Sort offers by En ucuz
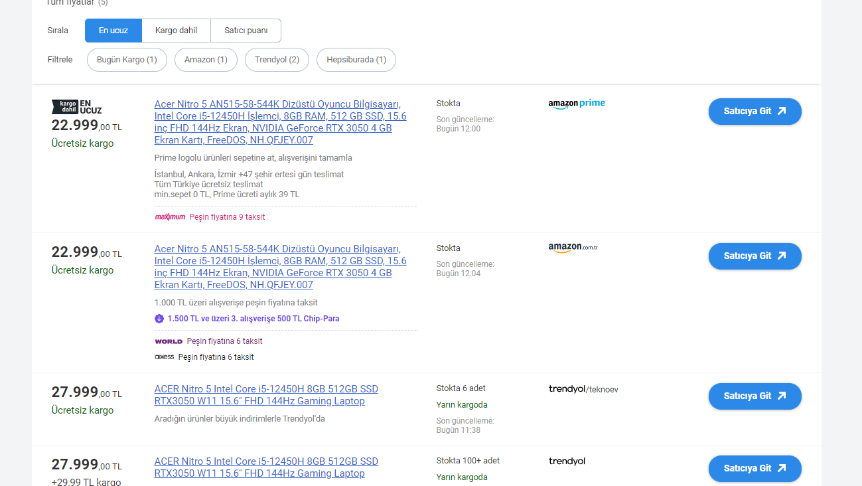Image resolution: width=862 pixels, height=486 pixels. pos(113,31)
